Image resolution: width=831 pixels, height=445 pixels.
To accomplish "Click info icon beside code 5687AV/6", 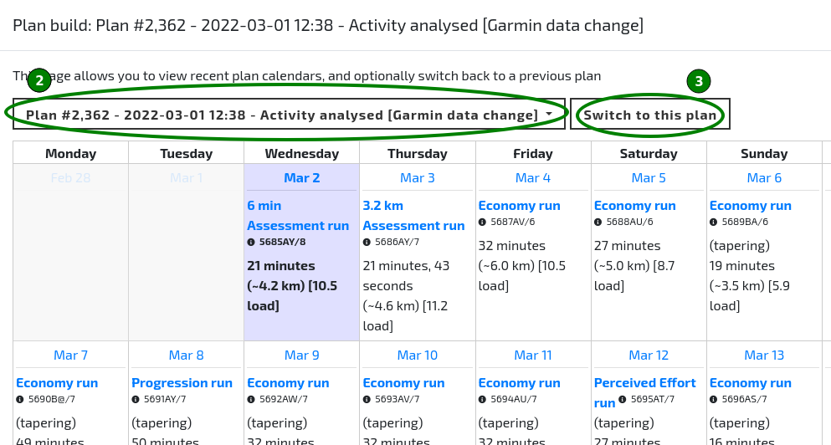I will click(x=482, y=222).
